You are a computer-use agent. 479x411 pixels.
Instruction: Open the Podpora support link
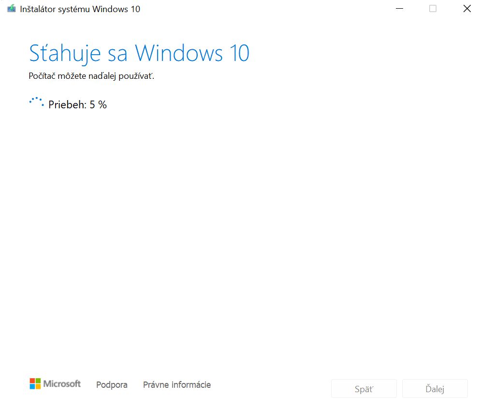[x=112, y=385]
